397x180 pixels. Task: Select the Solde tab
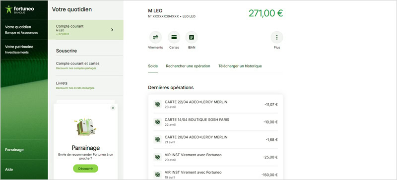coord(153,66)
